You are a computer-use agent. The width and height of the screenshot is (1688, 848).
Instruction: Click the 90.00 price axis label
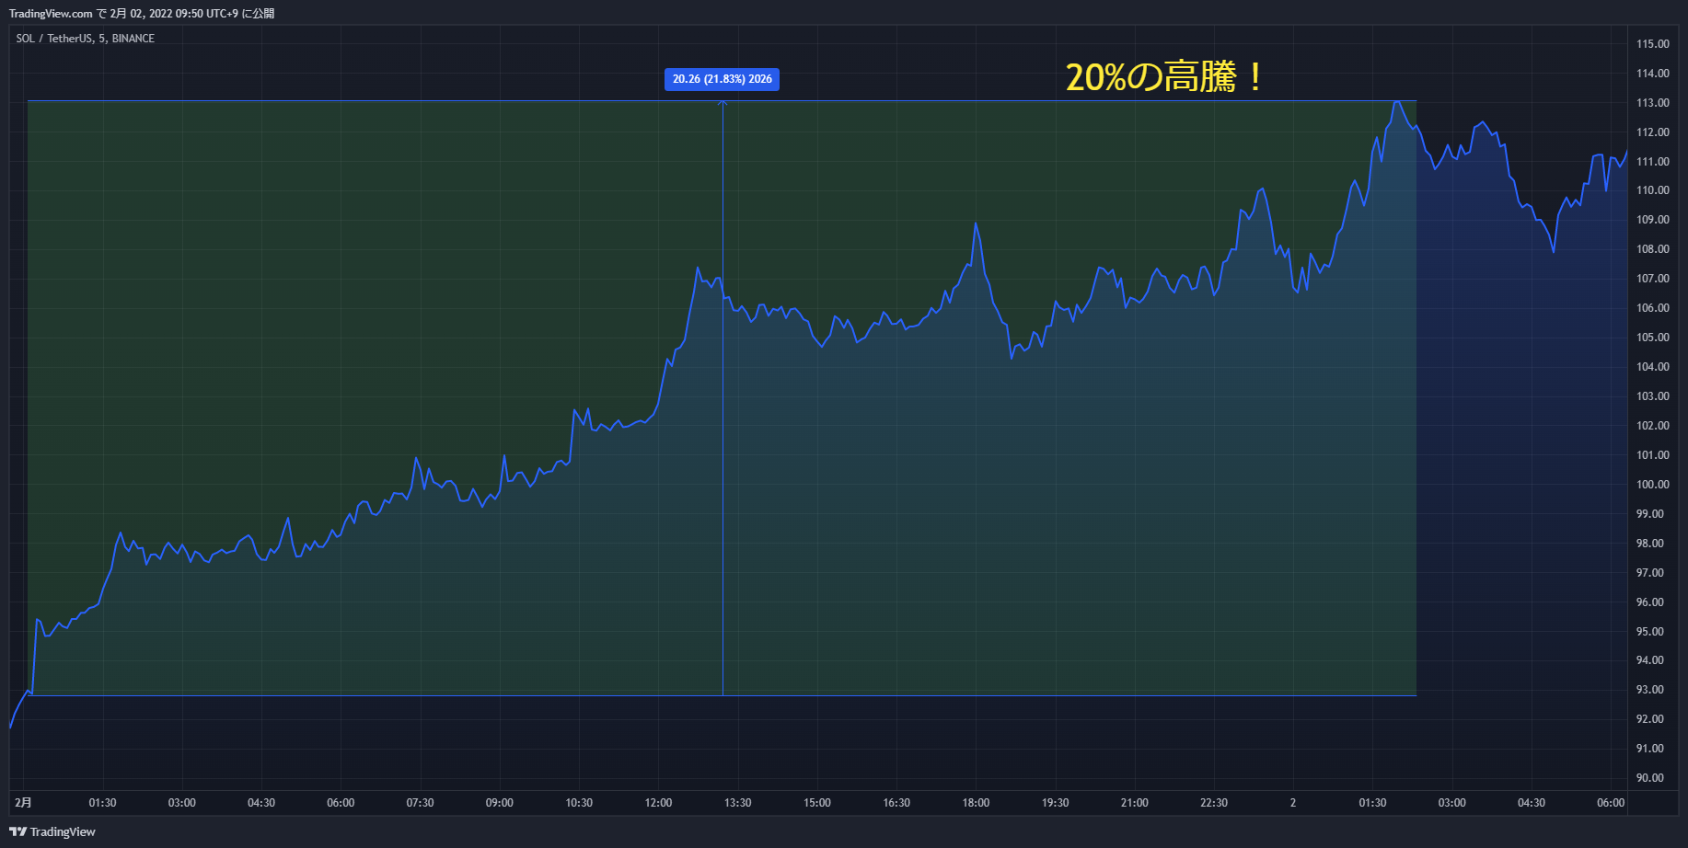click(x=1652, y=778)
